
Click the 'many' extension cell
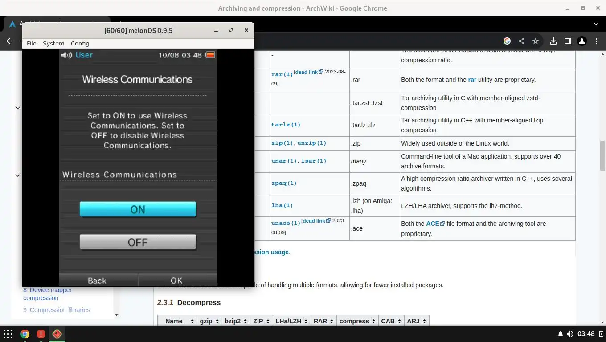[x=374, y=161]
